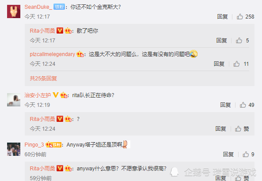The height and width of the screenshot is (181, 262).
Task: Open 治安小左护's profile avatar
Action: point(14,100)
